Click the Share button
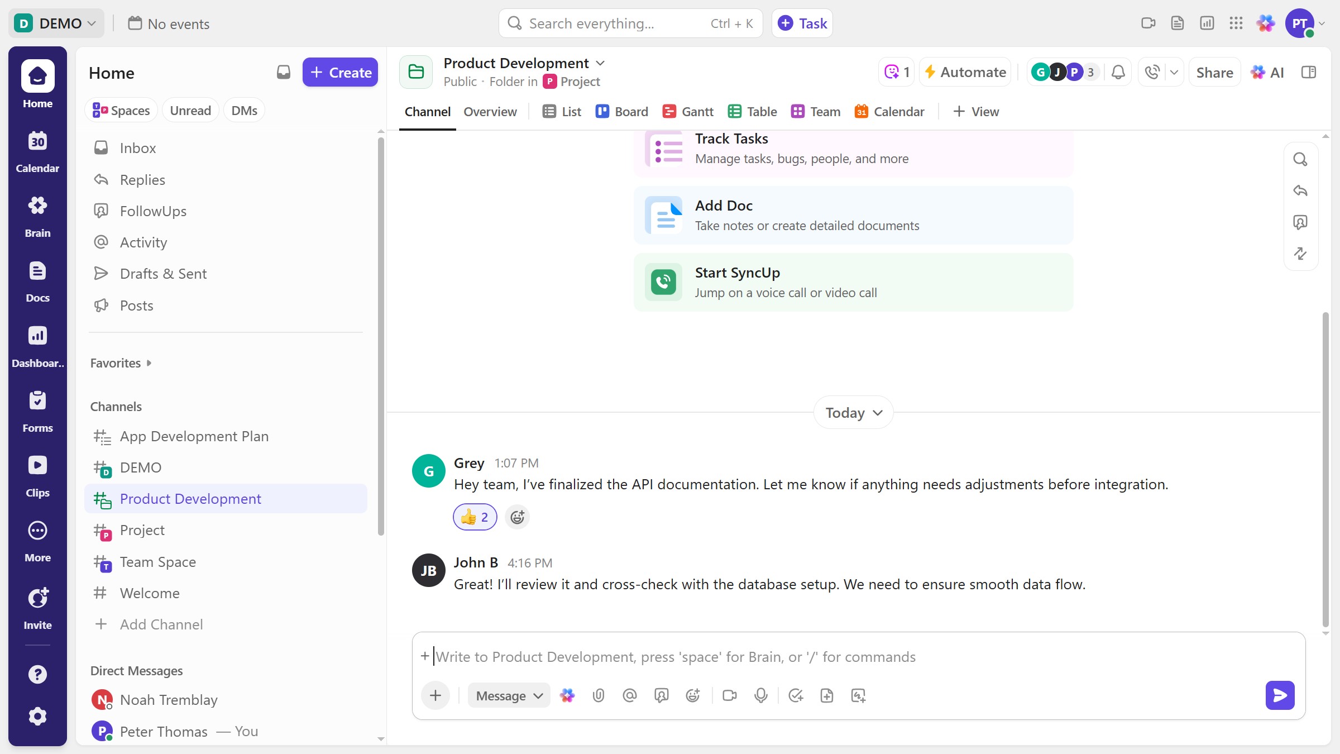Image resolution: width=1340 pixels, height=754 pixels. click(1214, 73)
